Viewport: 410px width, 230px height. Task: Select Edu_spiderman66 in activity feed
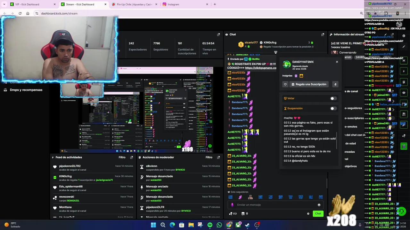[71, 187]
